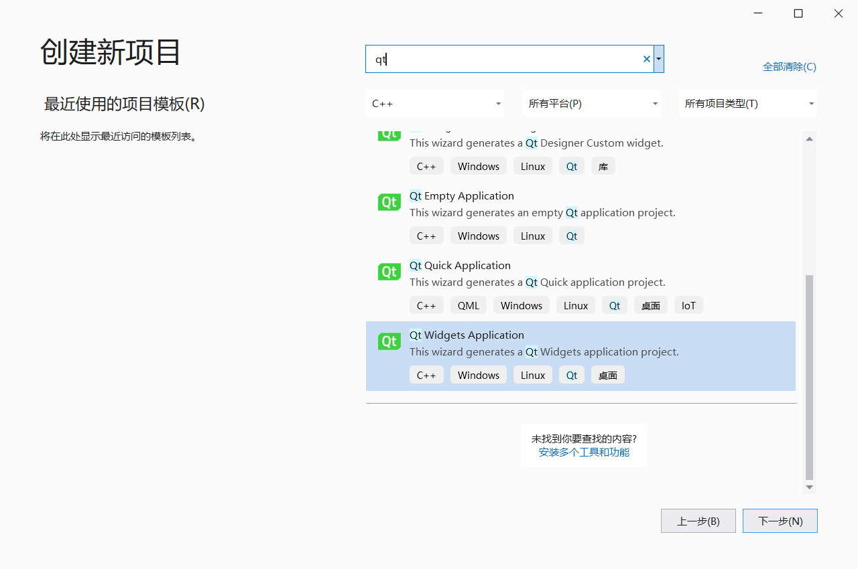The width and height of the screenshot is (858, 569).
Task: Open the 所有平台(P) platform dropdown
Action: (x=592, y=104)
